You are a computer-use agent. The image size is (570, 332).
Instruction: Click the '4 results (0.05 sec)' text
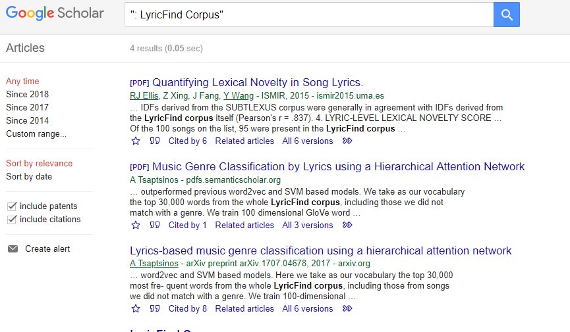(x=167, y=48)
